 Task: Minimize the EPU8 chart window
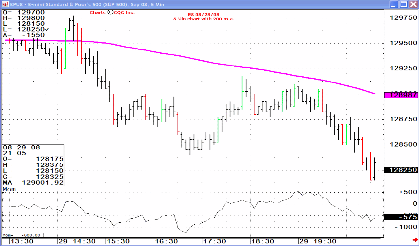394,4
